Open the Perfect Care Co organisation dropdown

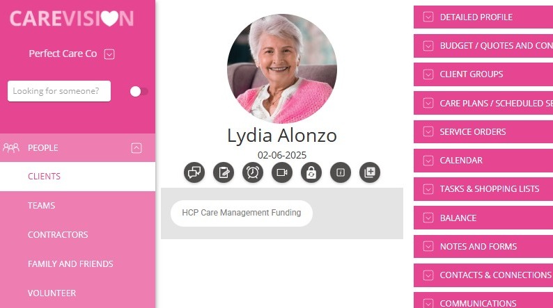point(109,54)
